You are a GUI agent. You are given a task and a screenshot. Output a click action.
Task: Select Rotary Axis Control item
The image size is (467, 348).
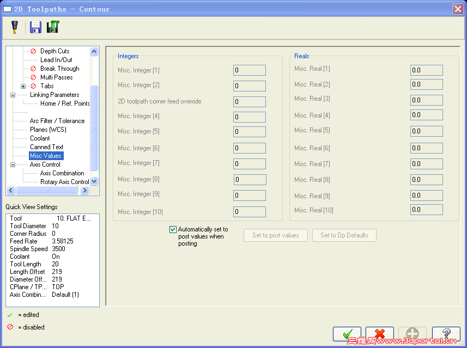65,182
